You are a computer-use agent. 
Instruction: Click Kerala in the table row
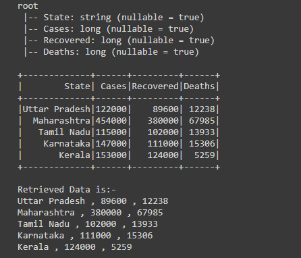[74, 155]
